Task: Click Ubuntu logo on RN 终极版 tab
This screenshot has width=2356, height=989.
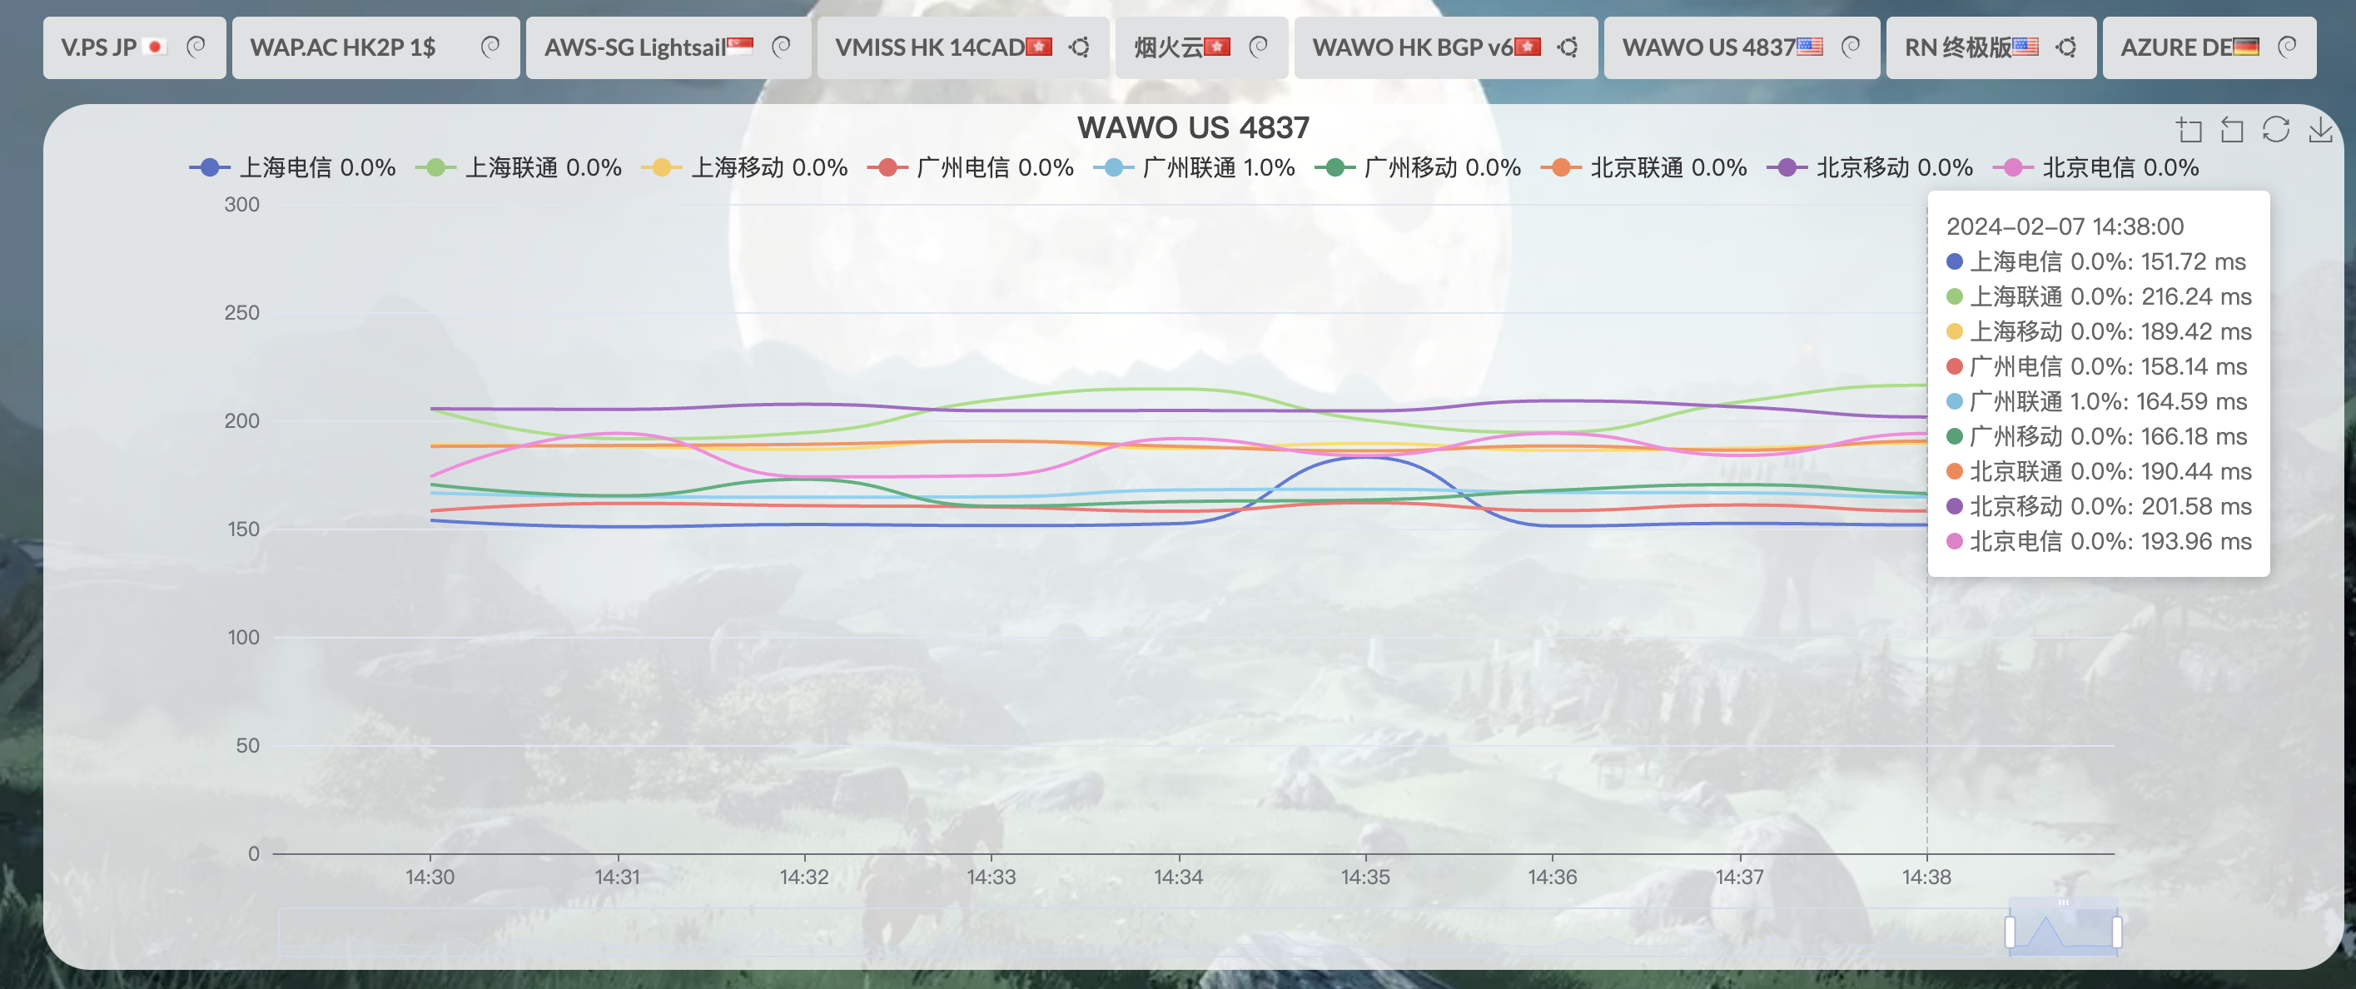Action: pos(2066,47)
